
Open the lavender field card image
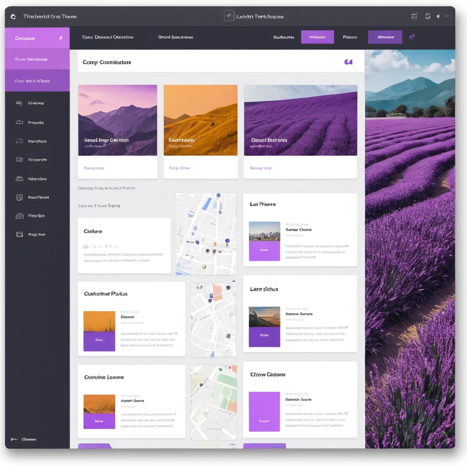300,120
